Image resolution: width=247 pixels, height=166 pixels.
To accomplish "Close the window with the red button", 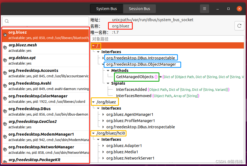I will pos(239,9).
